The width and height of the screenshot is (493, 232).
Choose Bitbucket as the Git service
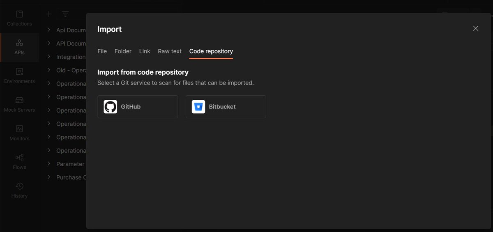(226, 107)
